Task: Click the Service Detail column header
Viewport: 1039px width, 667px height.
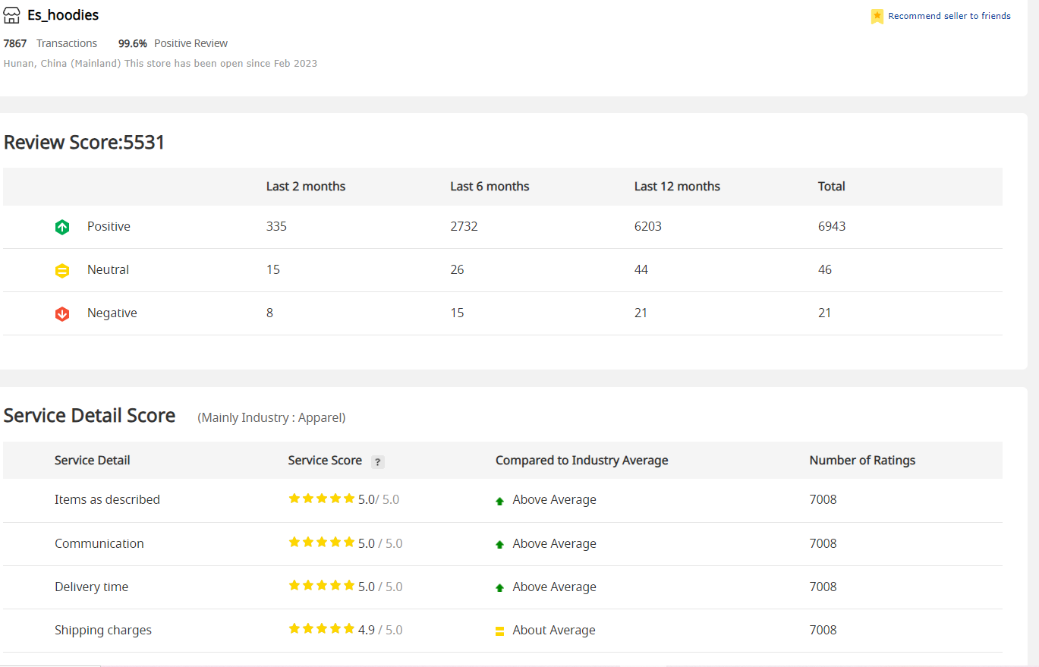Action: [x=93, y=460]
